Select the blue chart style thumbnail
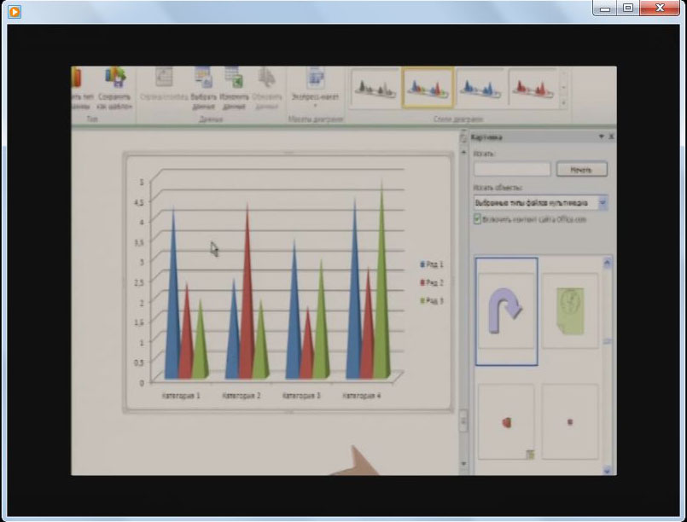 click(480, 87)
